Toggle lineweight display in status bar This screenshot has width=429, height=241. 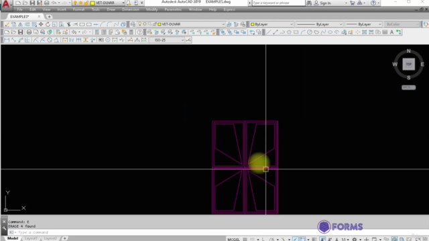point(314,239)
